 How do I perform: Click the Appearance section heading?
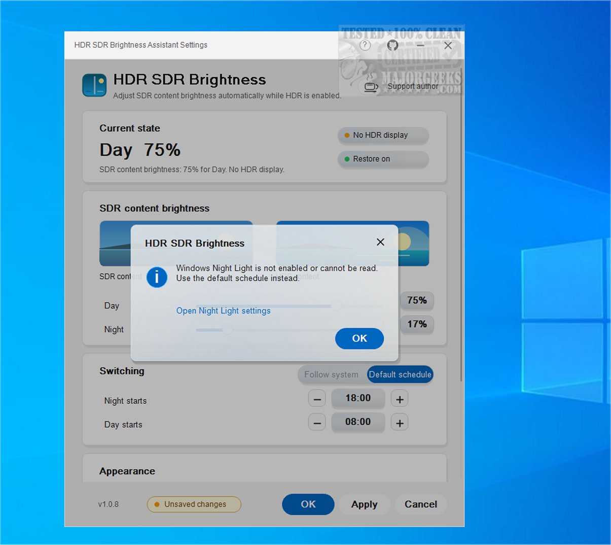(x=127, y=471)
